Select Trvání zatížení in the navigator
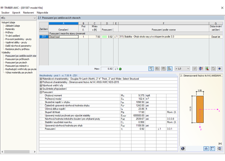This screenshot has width=225, height=161. click(13, 36)
